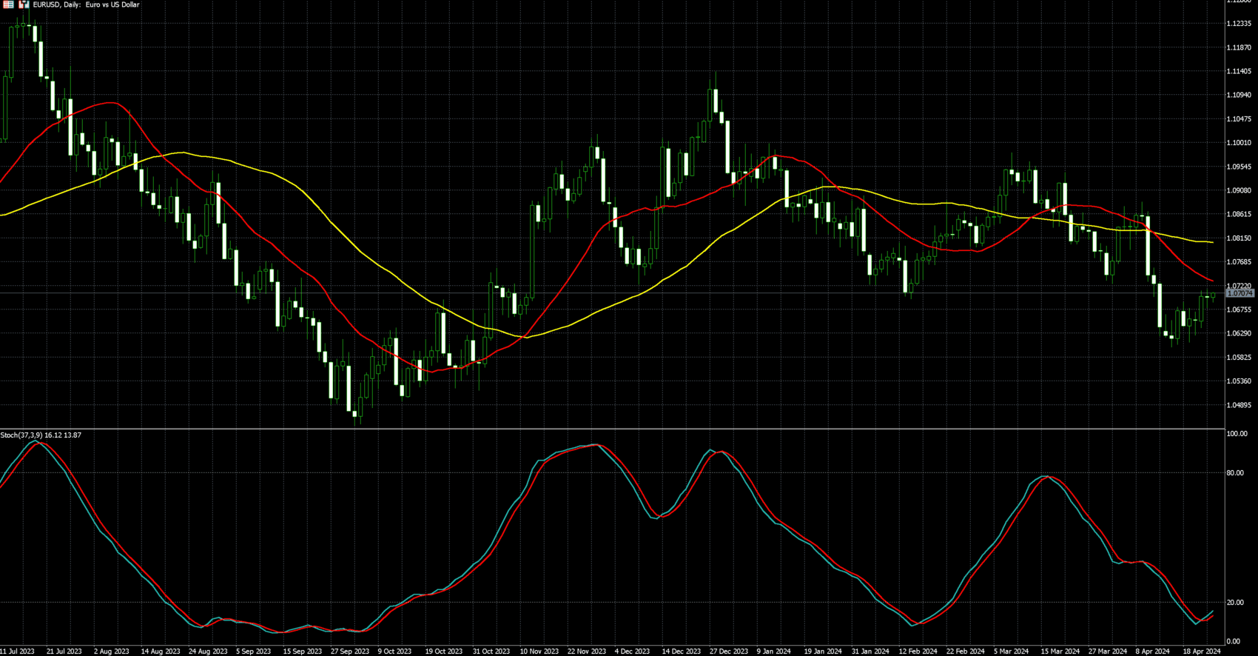Viewport: 1258px width, 656px height.
Task: Select the 9 Oct 2023 date label
Action: (394, 652)
